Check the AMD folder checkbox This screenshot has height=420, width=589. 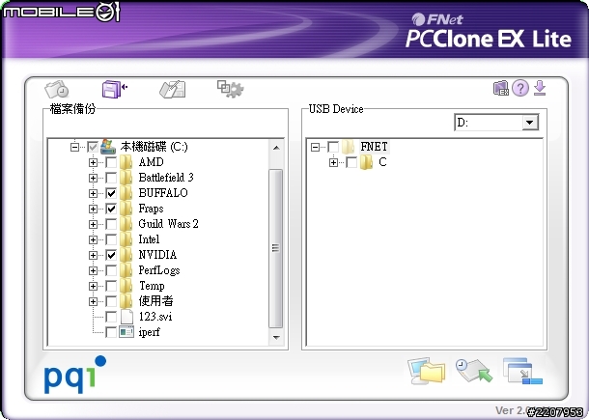coord(111,162)
